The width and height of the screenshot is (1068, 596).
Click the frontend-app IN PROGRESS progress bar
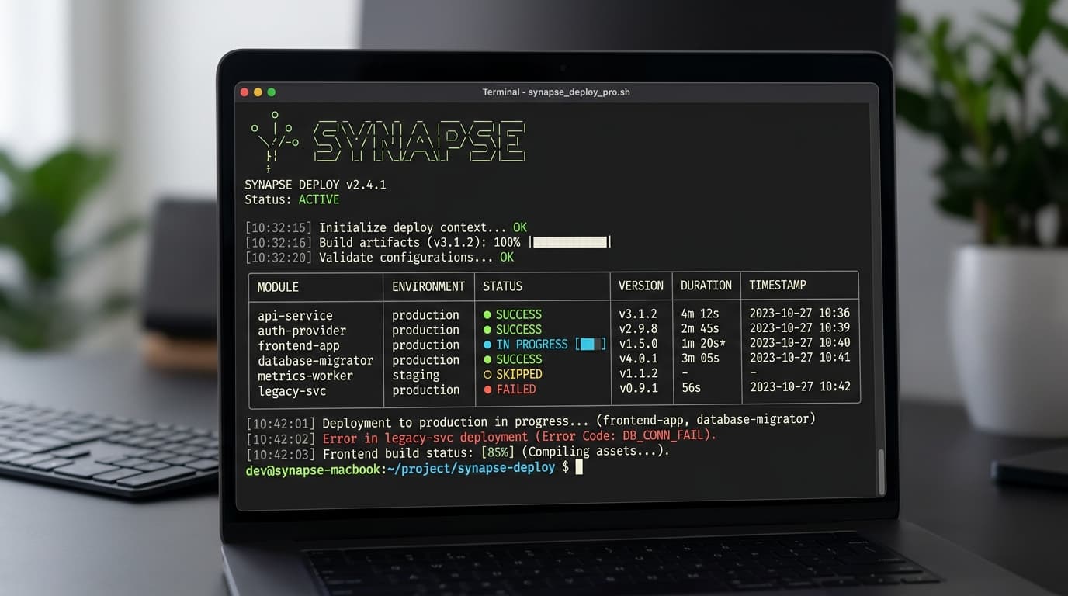tap(591, 344)
